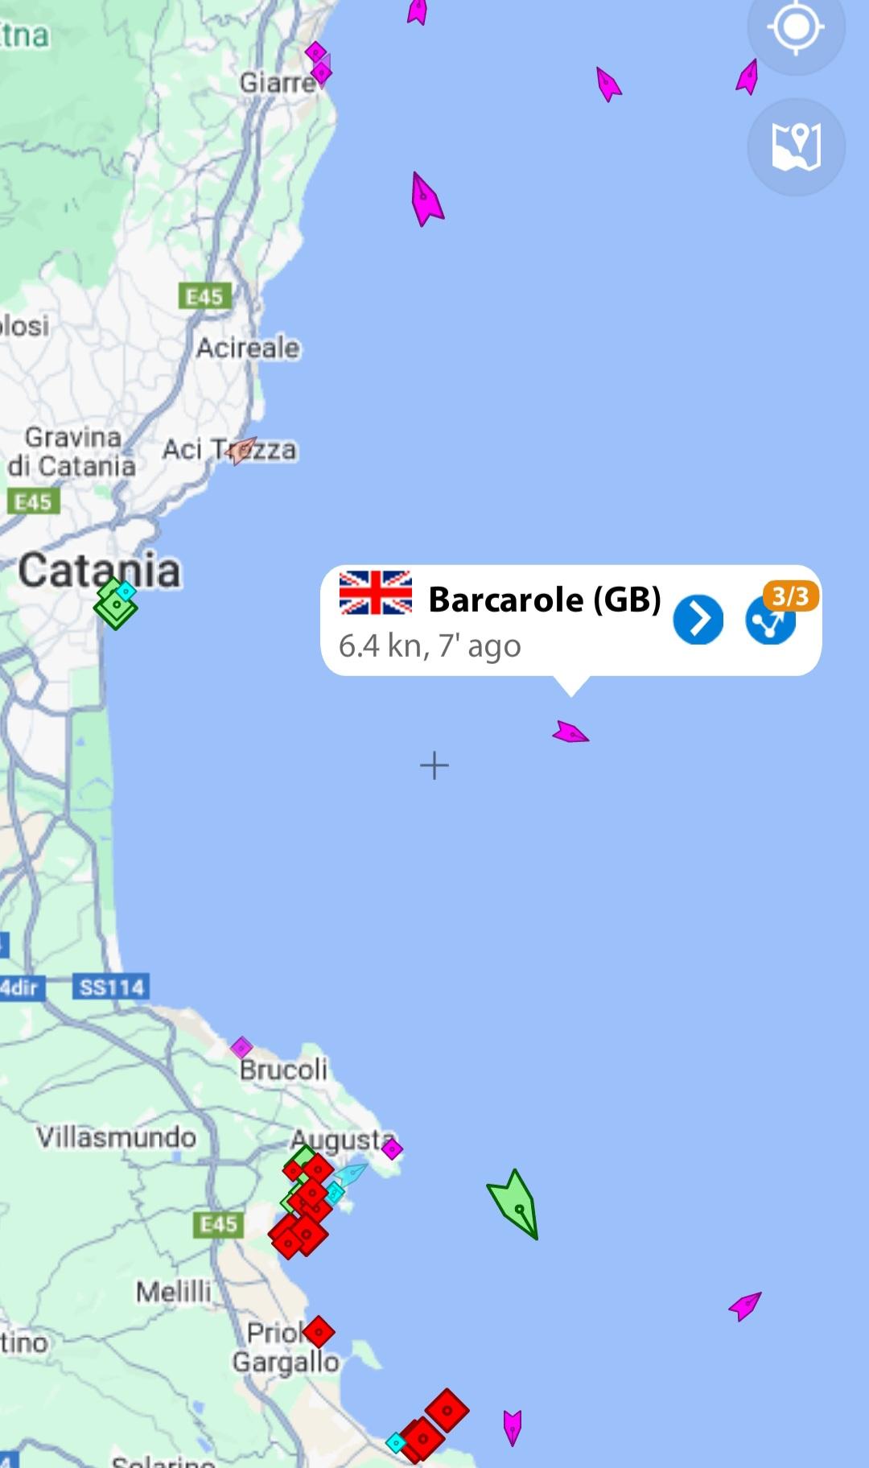
Task: Select the magenta diamond at Augusta tip
Action: [x=392, y=1149]
